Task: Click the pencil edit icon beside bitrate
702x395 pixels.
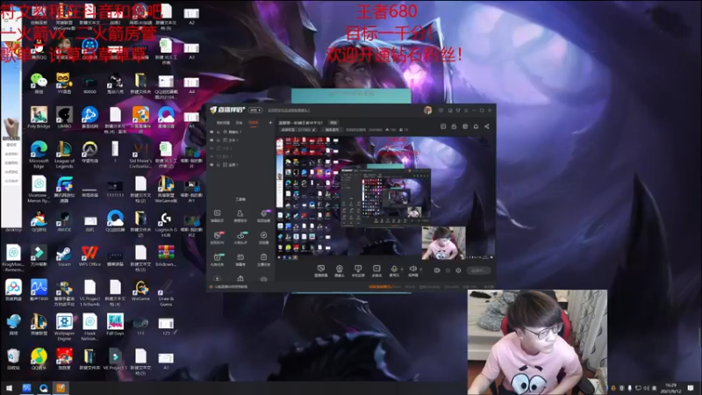Action: coord(313,130)
